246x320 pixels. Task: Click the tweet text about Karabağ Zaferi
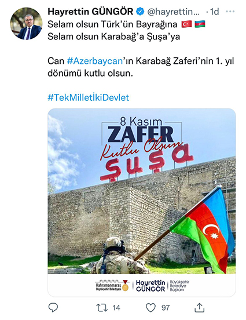(x=141, y=67)
